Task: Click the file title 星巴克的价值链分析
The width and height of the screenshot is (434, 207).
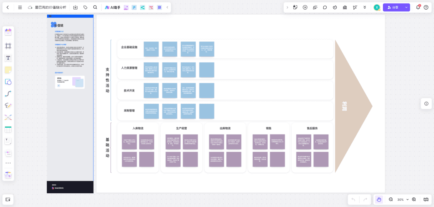Action: tap(50, 7)
